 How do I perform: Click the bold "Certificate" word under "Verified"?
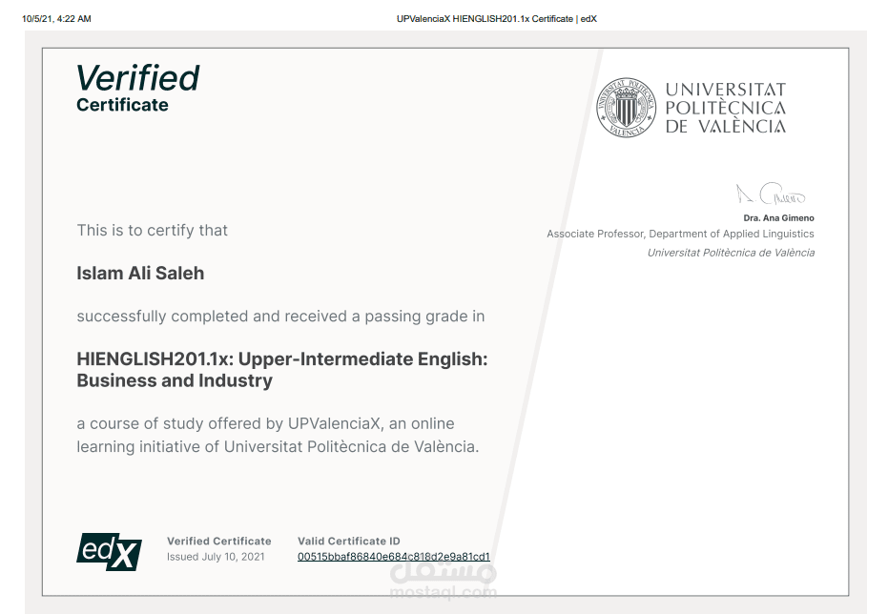click(122, 105)
